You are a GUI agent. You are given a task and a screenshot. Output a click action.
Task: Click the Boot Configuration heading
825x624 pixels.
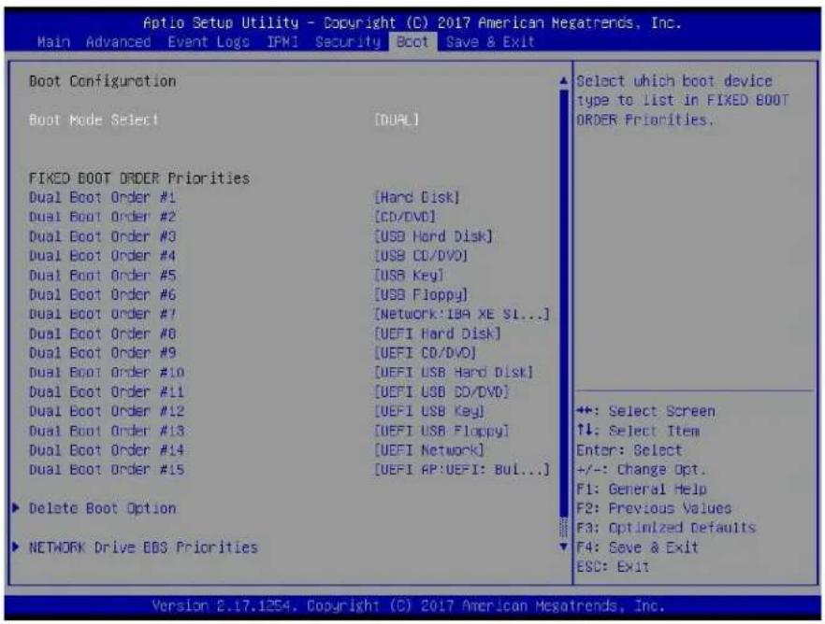click(x=102, y=81)
